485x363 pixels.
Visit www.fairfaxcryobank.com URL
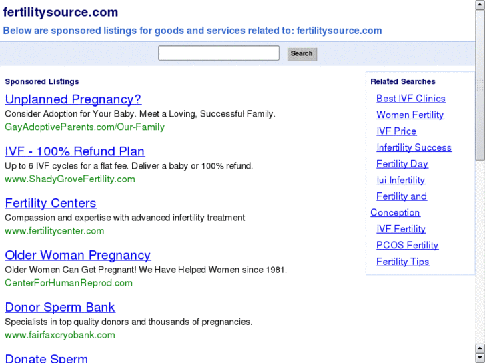[60, 335]
